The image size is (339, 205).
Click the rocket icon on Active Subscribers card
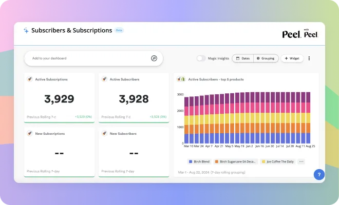coord(104,79)
